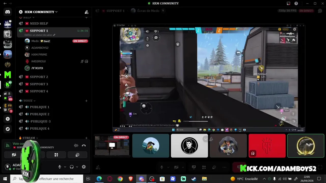The width and height of the screenshot is (326, 183).
Task: Open the Discover servers compass icon
Action: tap(8, 129)
